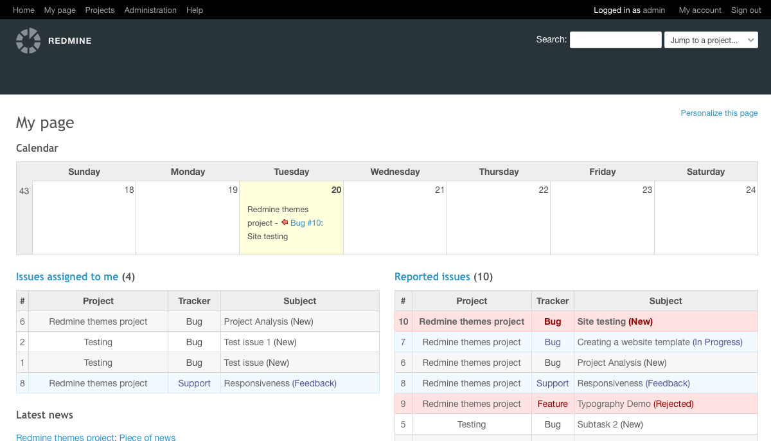Select calendar day 24 number
The width and height of the screenshot is (771, 441).
(x=750, y=190)
